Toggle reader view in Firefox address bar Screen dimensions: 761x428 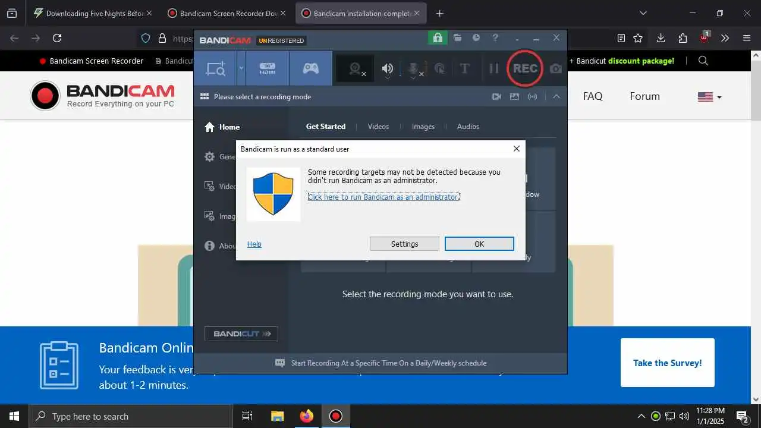click(x=621, y=38)
